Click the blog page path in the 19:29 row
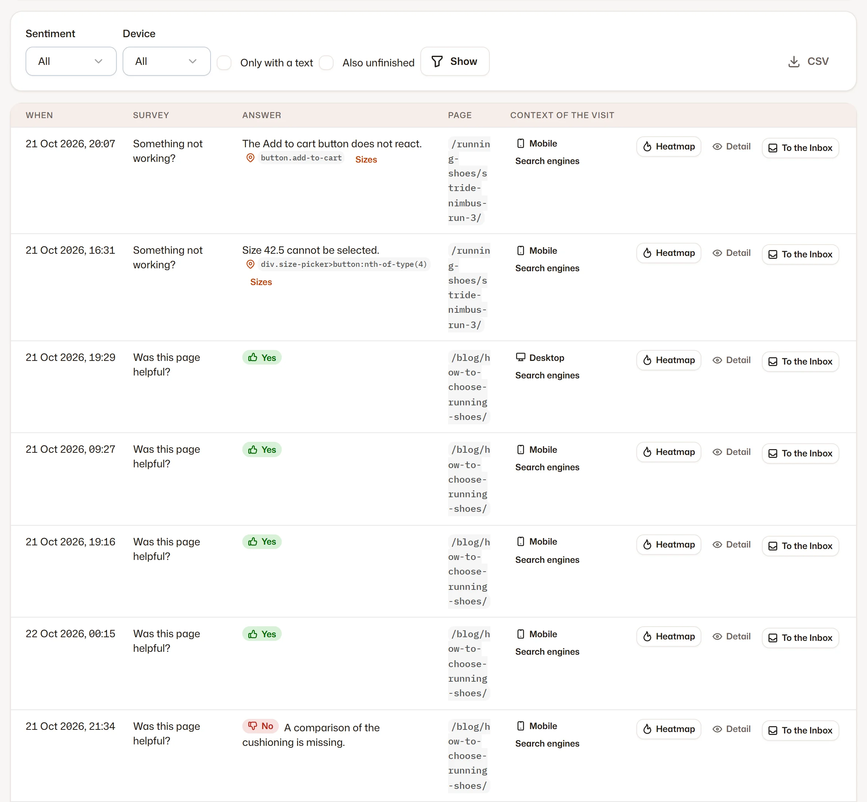This screenshot has height=802, width=867. [469, 387]
